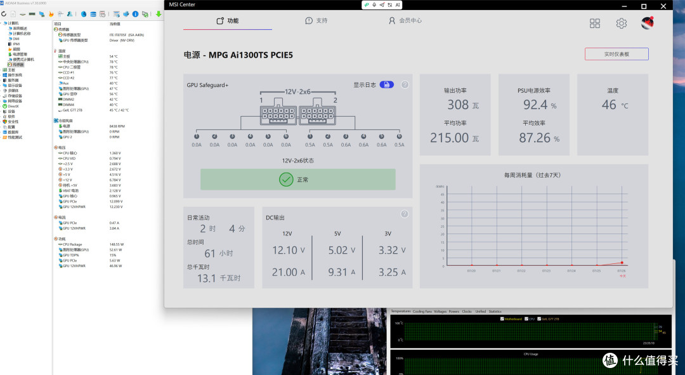Click the AIDA64 blue info circle icon
The image size is (685, 375).
(136, 14)
